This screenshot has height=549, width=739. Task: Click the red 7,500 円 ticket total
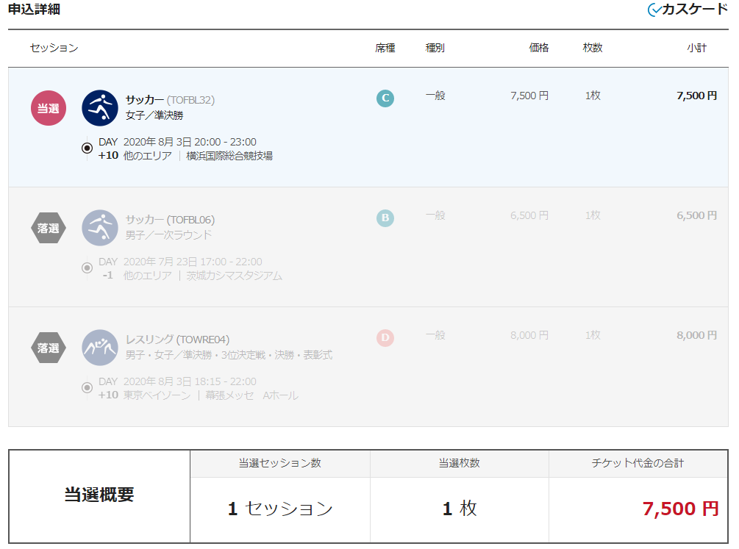click(680, 509)
